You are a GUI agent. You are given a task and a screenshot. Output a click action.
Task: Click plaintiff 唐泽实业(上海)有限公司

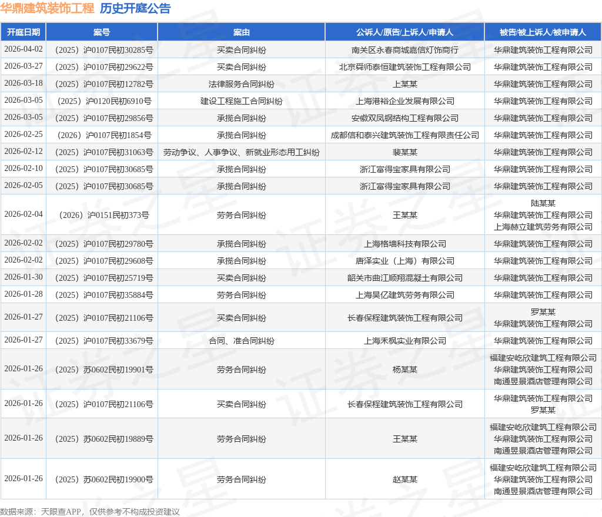tap(404, 261)
